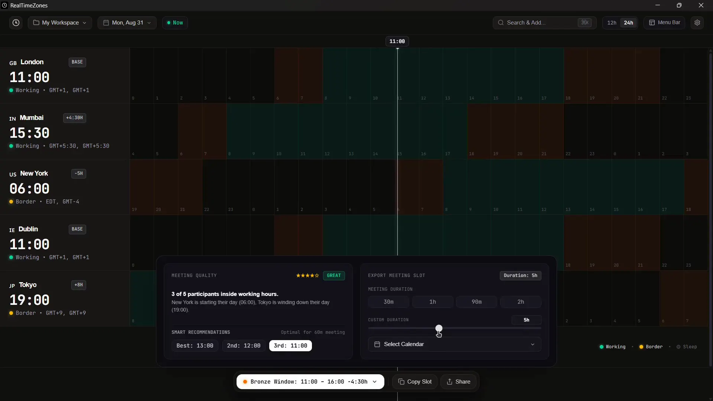Click the clock icon button in toolbar
This screenshot has height=401, width=713.
tap(16, 23)
